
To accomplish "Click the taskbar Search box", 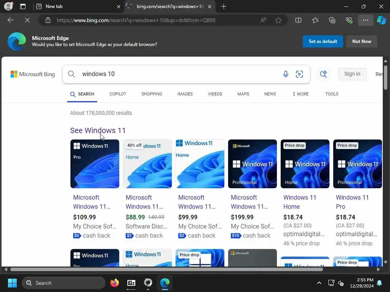I will point(64,283).
